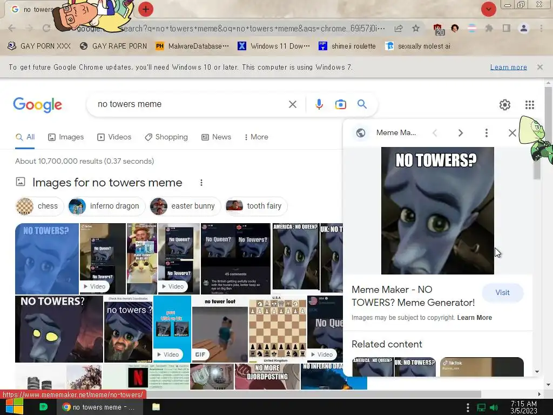
Task: Open the related AMERICA: NO QUEEN? thumbnail
Action: (x=394, y=367)
